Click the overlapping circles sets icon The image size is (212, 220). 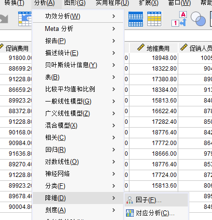point(198,19)
